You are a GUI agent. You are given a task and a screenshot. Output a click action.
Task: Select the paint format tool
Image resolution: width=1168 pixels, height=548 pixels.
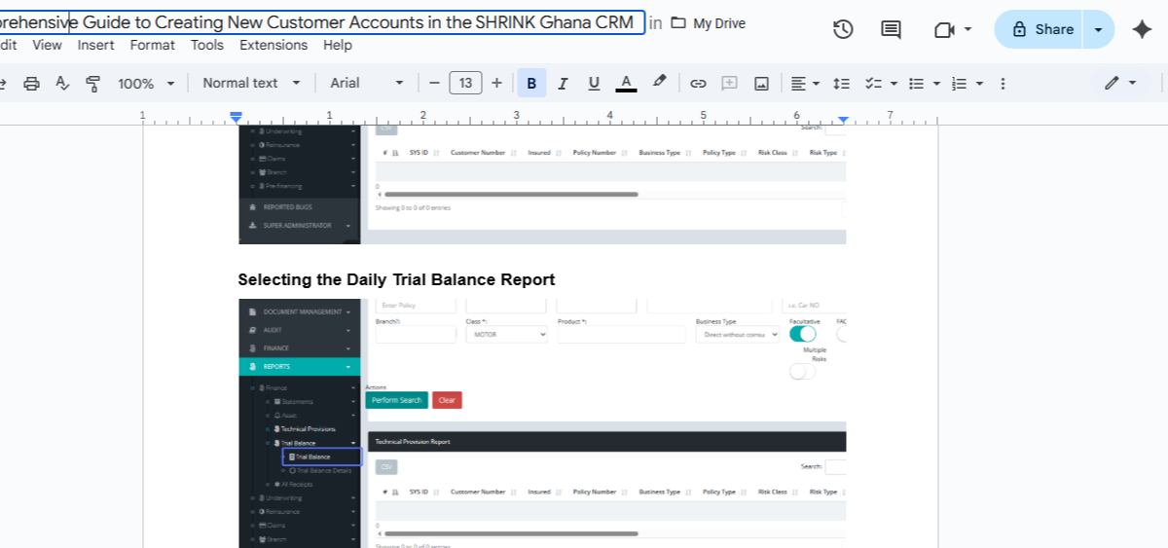click(x=93, y=84)
